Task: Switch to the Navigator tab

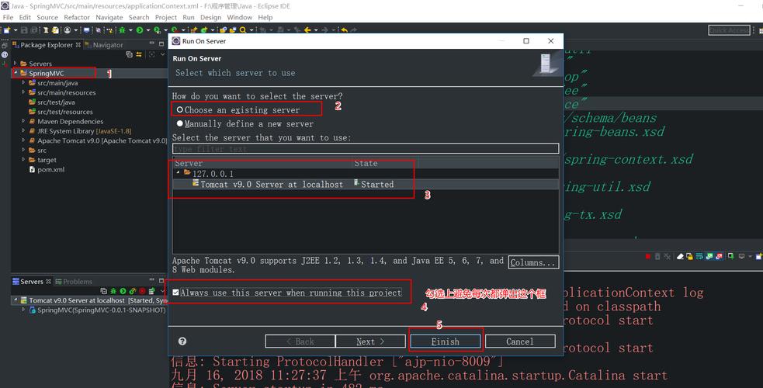Action: [x=104, y=45]
